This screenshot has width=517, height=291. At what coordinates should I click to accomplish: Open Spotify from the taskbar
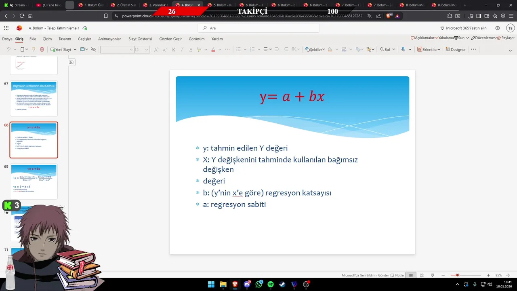271,285
